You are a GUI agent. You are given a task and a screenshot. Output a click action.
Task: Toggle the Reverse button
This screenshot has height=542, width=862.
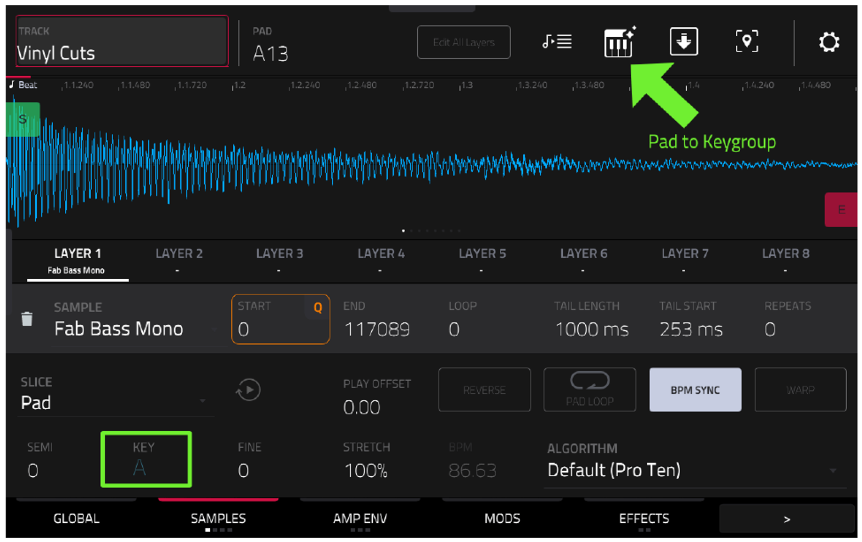coord(484,389)
